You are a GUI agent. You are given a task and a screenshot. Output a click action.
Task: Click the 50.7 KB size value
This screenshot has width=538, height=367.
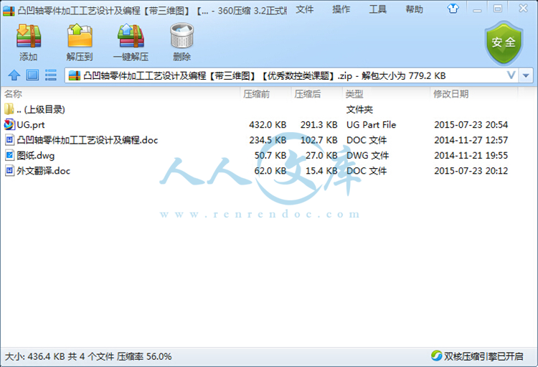pos(270,156)
